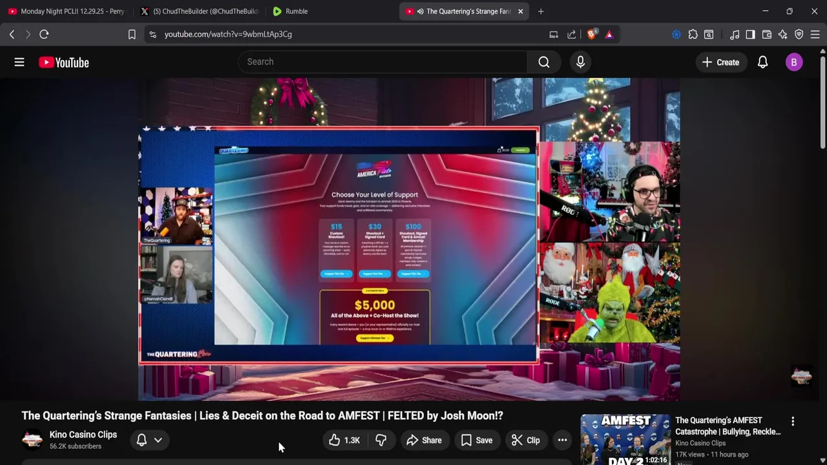Click the share page icon in address bar
This screenshot has width=827, height=465.
tap(572, 34)
